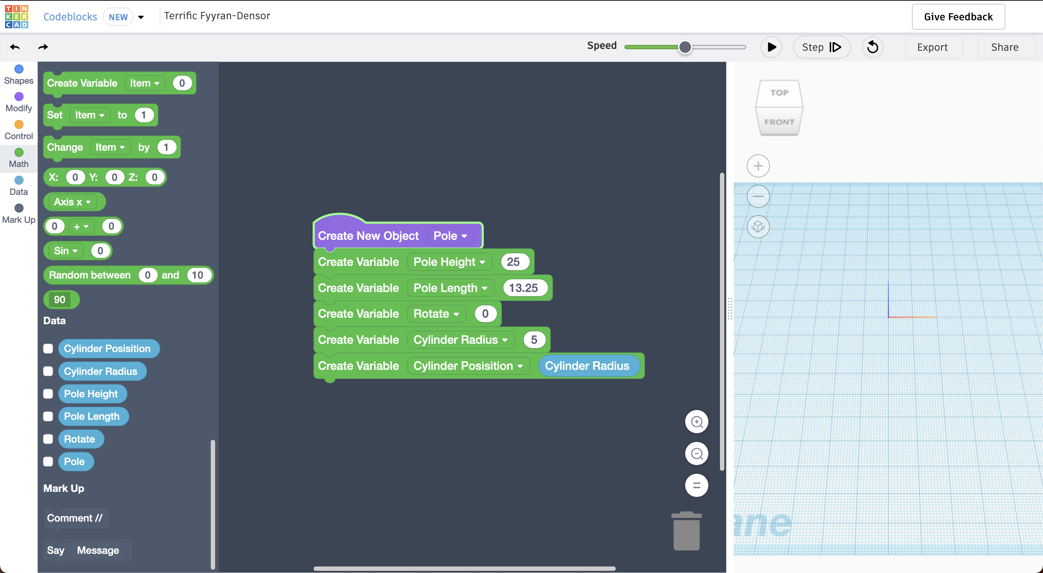Viewport: 1043px width, 573px height.
Task: Enable the Cylinder Radius variable checkbox
Action: click(x=48, y=371)
